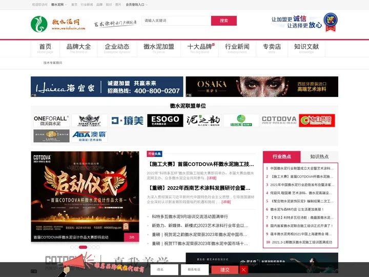Open the COTDOVA brand logo in alliance list
369x277 pixels.
[x=279, y=121]
